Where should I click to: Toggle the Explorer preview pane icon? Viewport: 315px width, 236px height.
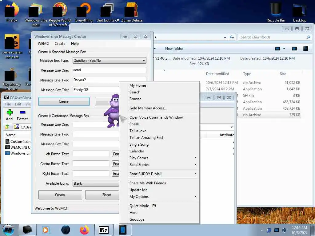[294, 48]
